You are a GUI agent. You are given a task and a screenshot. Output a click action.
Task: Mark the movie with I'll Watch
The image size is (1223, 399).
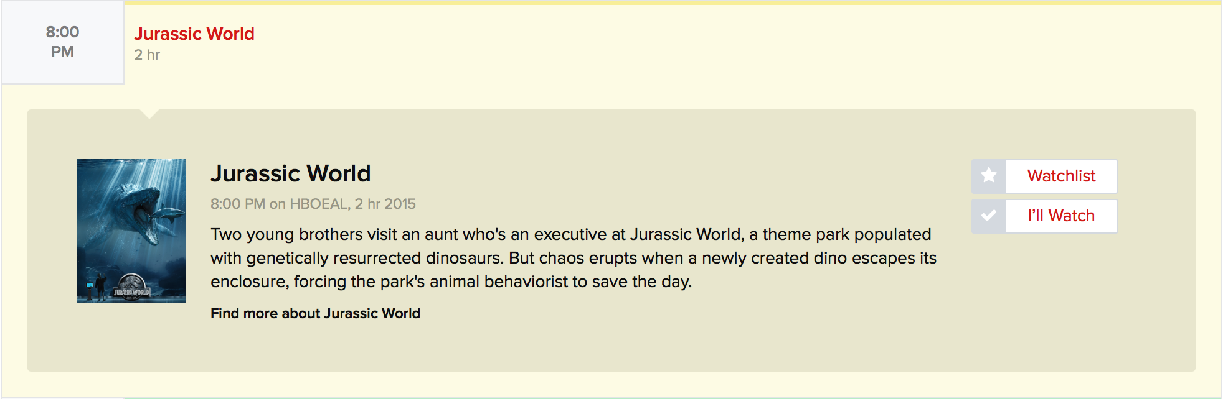(x=1061, y=216)
